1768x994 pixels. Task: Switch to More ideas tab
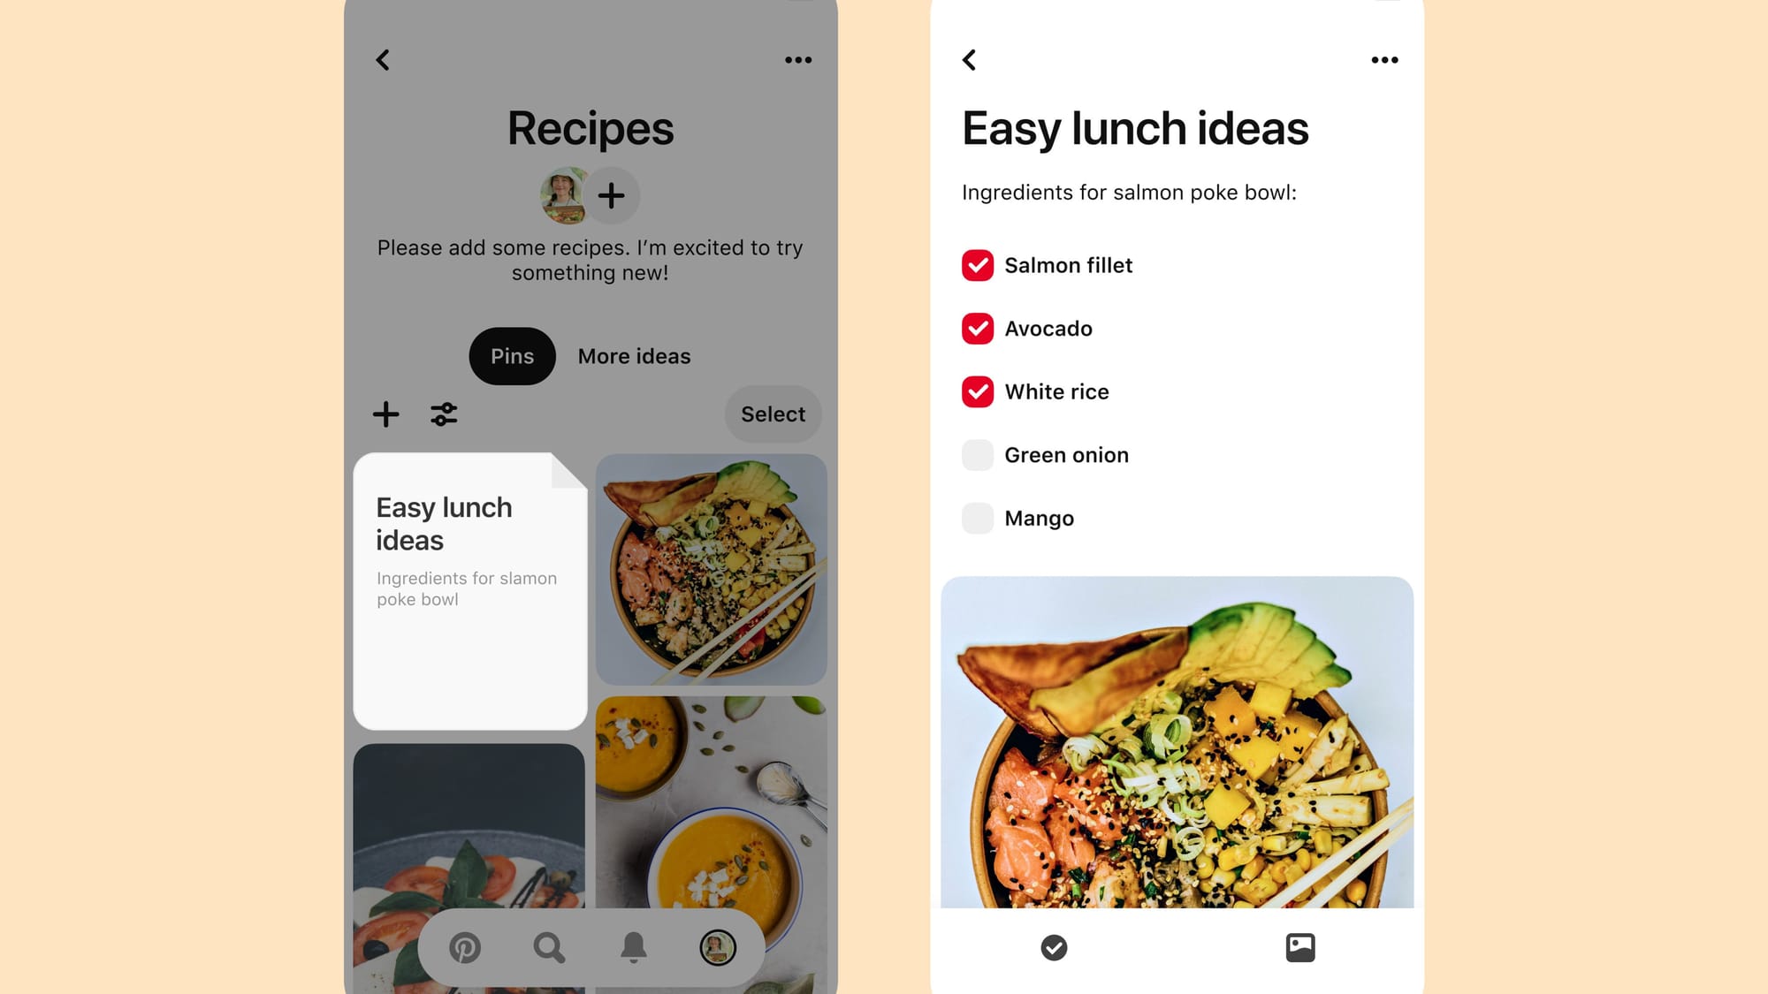coord(633,355)
